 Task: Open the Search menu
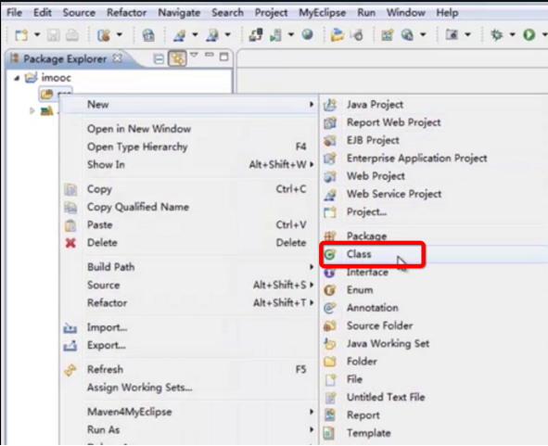(227, 13)
